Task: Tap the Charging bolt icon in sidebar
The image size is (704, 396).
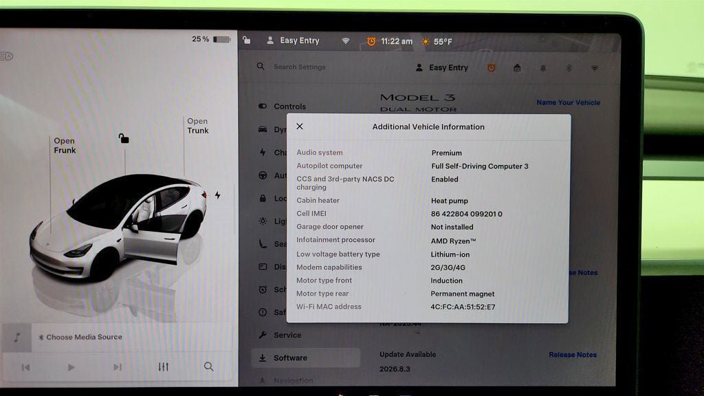Action: pos(263,152)
